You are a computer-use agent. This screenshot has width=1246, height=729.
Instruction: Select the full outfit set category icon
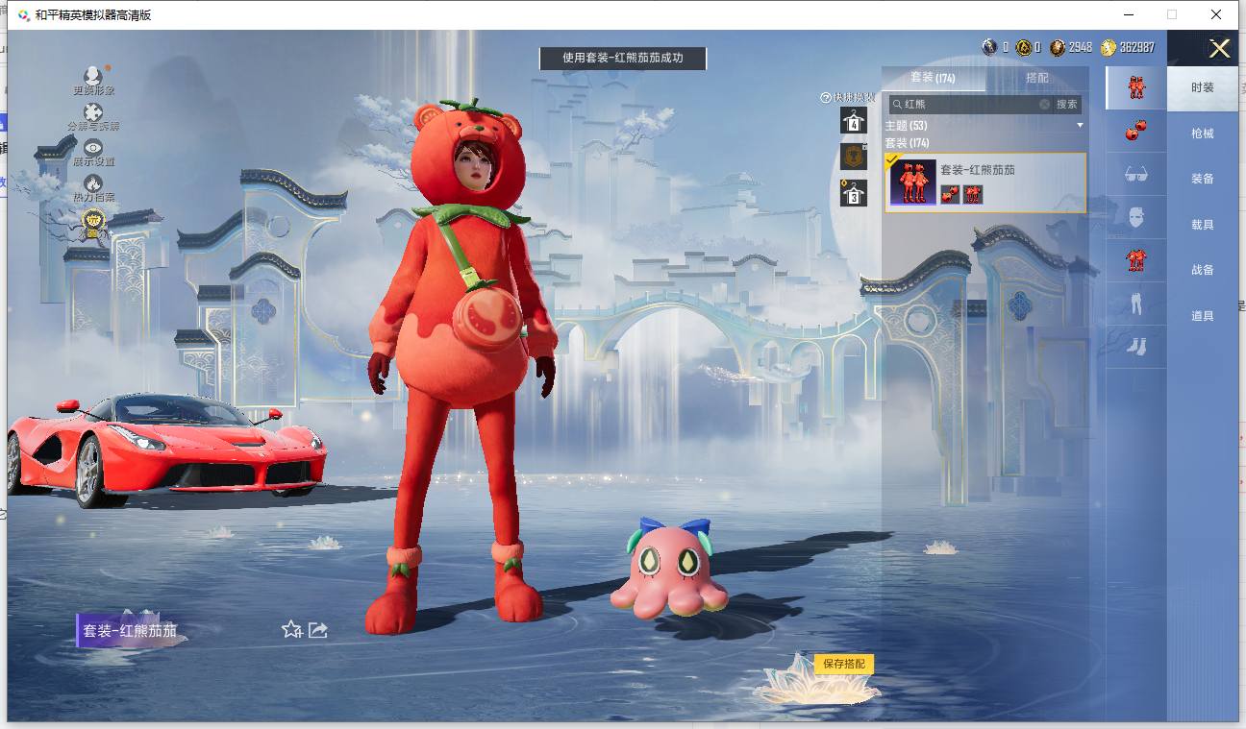[x=1136, y=87]
